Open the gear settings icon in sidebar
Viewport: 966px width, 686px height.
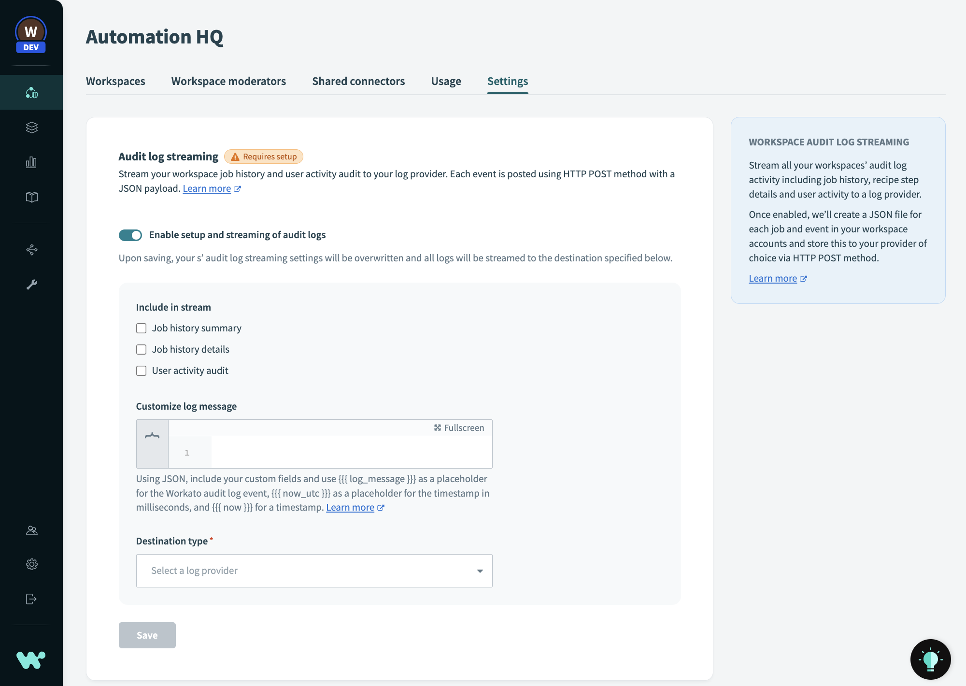pos(31,564)
